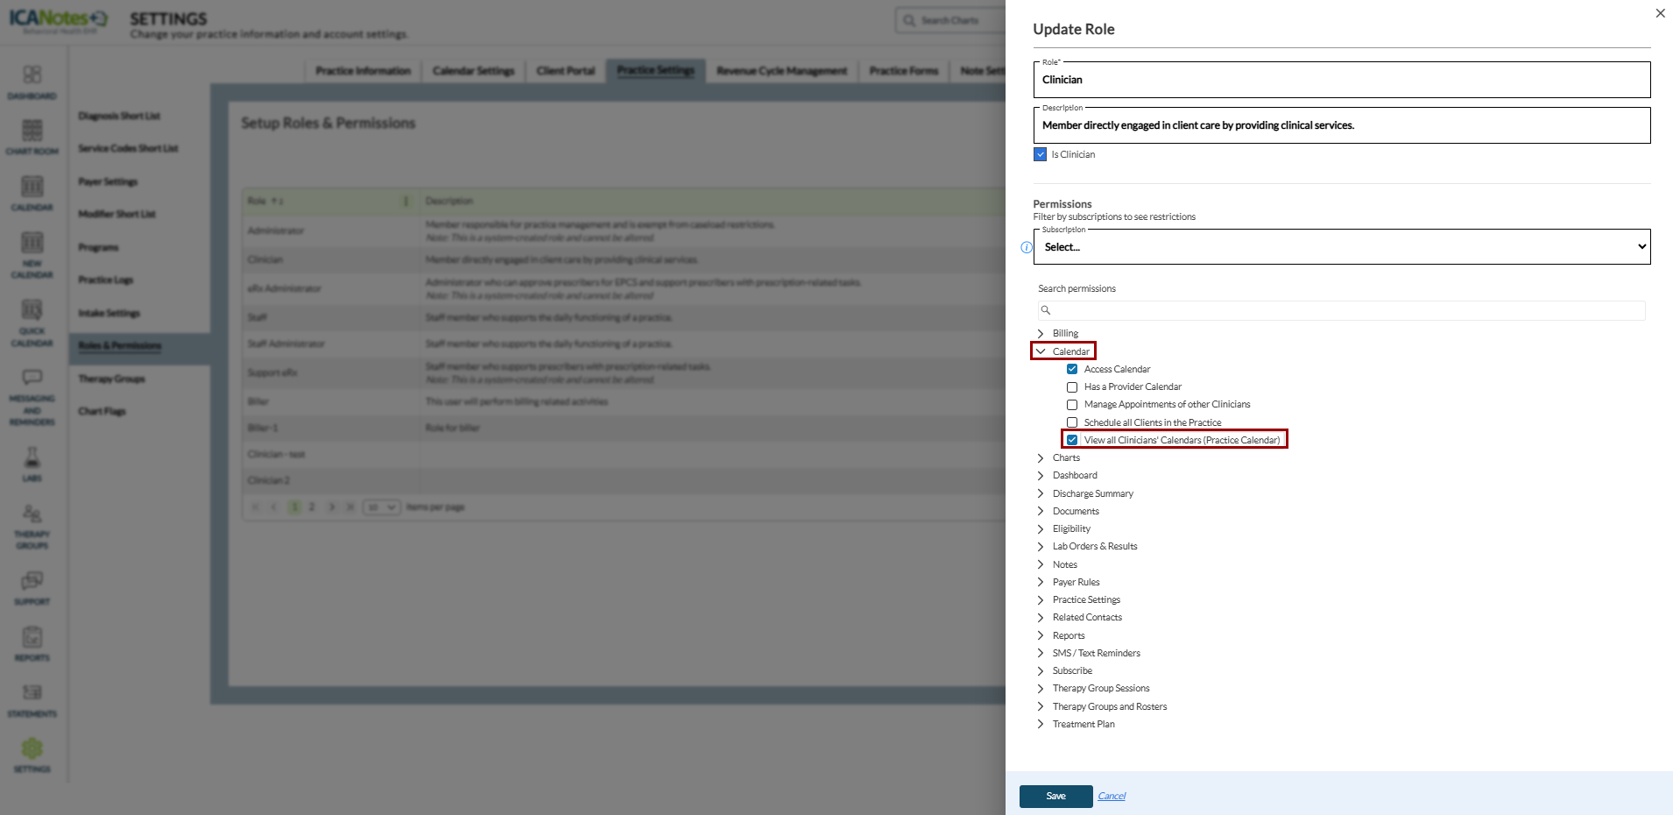Switch to the Revenue Cycle Management tab
This screenshot has height=815, width=1673.
781,71
